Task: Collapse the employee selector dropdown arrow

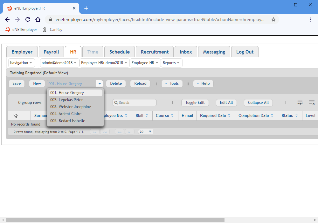Action: (x=100, y=84)
